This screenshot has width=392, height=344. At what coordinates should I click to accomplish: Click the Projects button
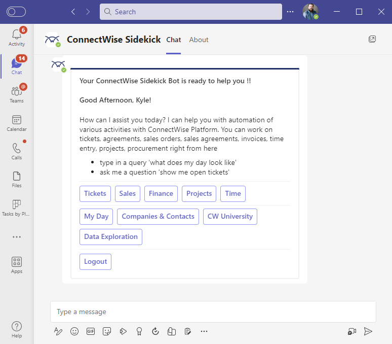199,194
